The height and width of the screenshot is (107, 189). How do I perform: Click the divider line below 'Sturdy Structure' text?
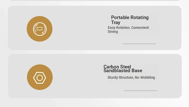pos(141,91)
